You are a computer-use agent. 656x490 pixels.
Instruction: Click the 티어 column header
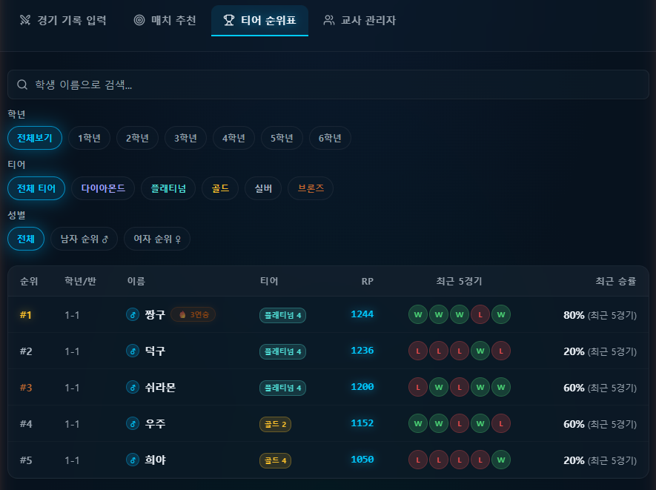[x=269, y=281]
